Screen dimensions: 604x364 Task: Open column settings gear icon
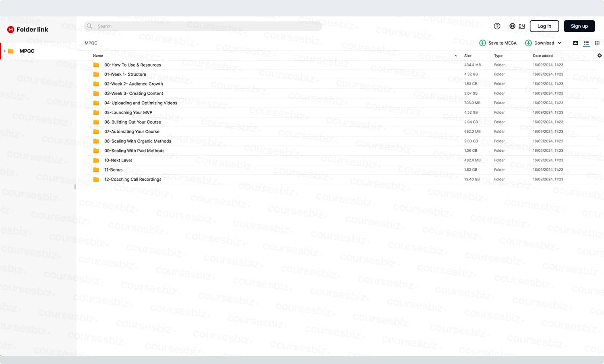(600, 56)
